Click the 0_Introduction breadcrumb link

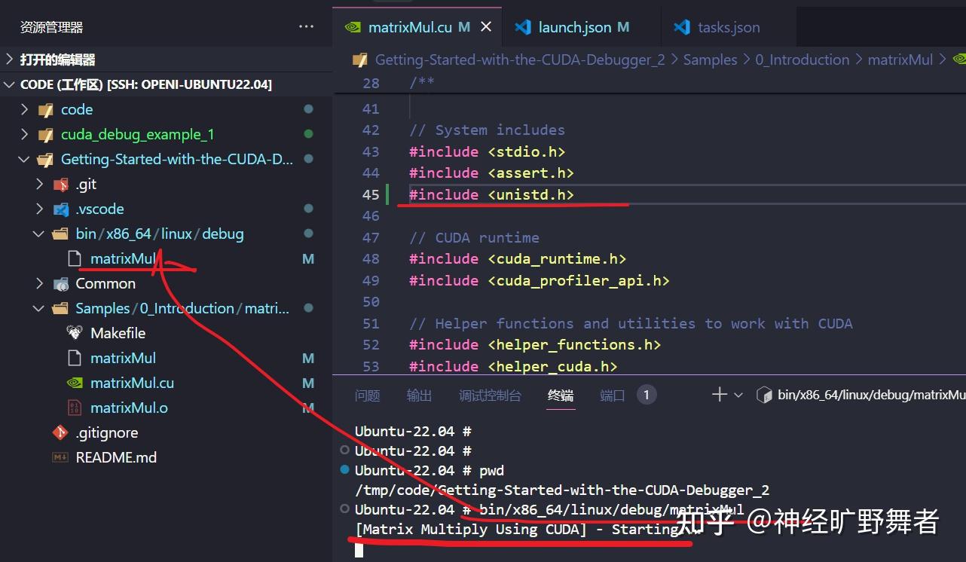click(802, 59)
